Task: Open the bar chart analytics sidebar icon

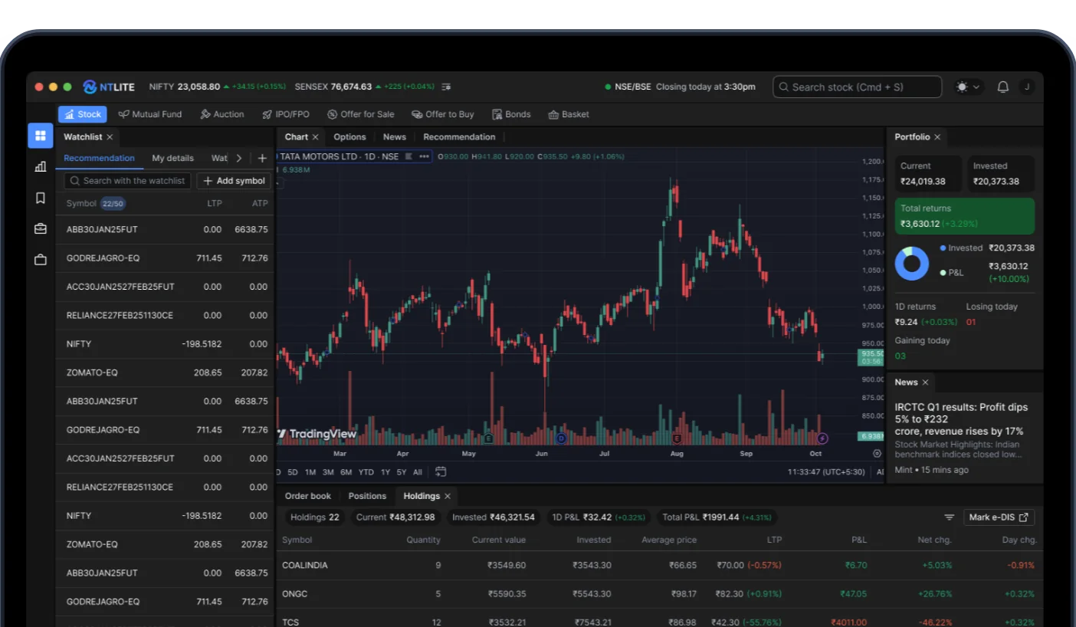Action: click(41, 166)
